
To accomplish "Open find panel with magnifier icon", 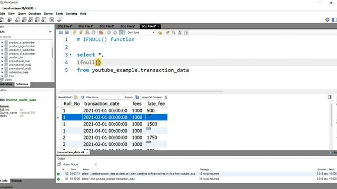I will (x=174, y=33).
